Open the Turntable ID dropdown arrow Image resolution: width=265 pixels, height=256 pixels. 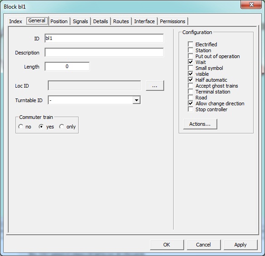click(136, 100)
